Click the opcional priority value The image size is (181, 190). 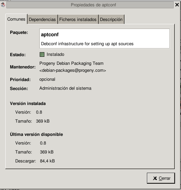[x=47, y=79]
